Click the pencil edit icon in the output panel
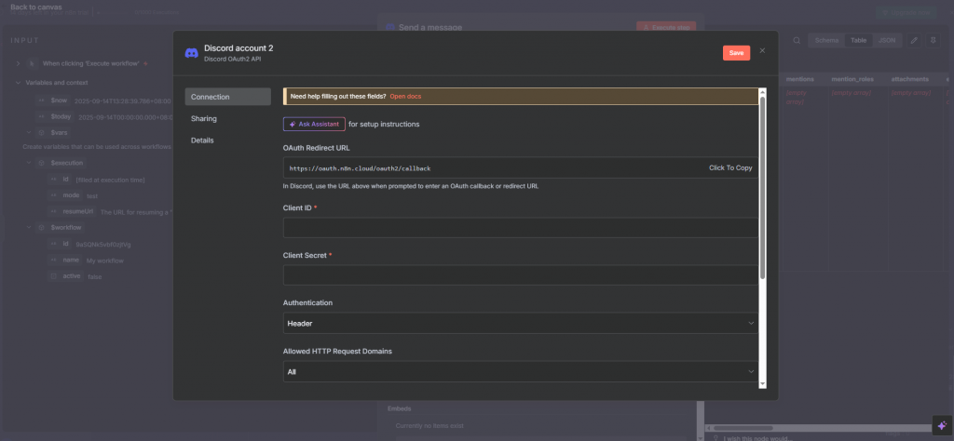954x441 pixels. click(x=913, y=41)
